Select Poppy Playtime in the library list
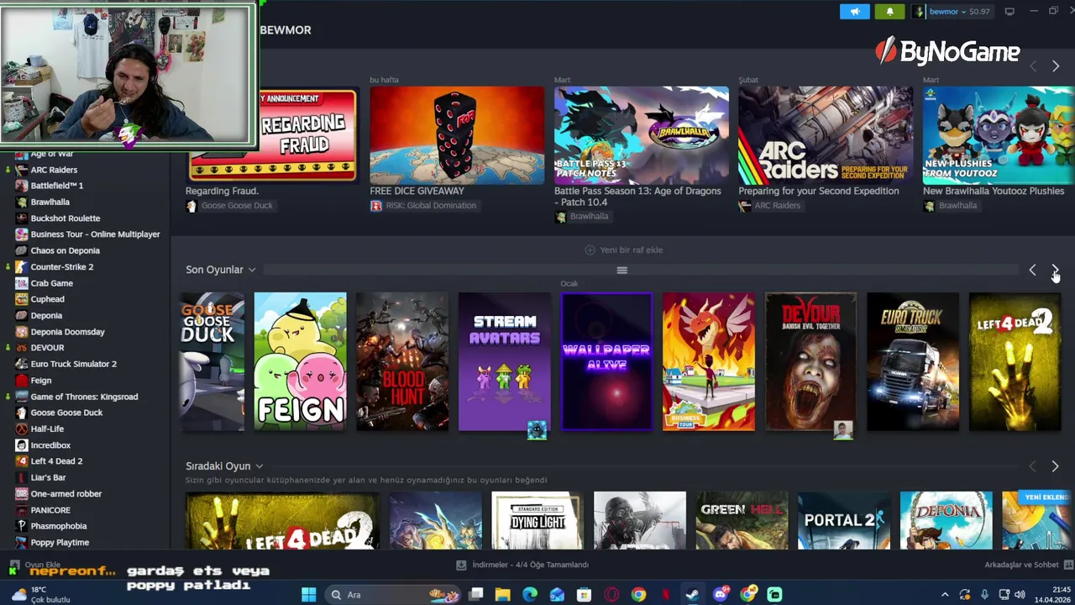1075x605 pixels. (x=60, y=542)
